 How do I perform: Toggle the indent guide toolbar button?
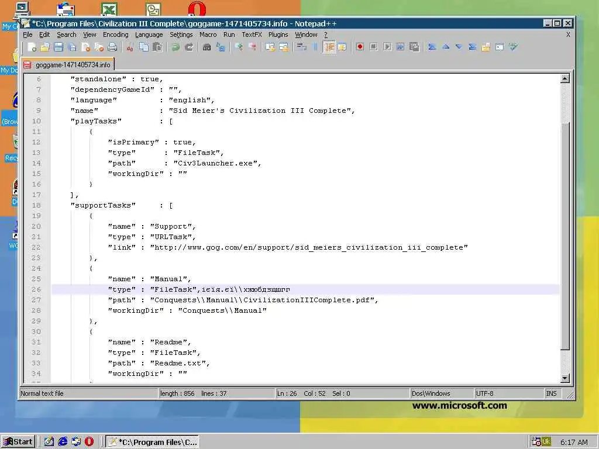click(329, 47)
